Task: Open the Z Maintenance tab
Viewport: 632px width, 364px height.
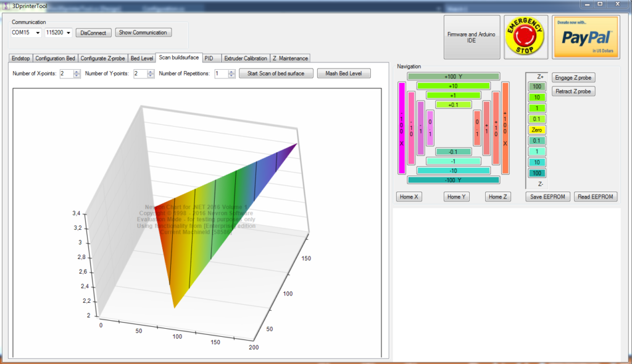Action: coord(290,58)
